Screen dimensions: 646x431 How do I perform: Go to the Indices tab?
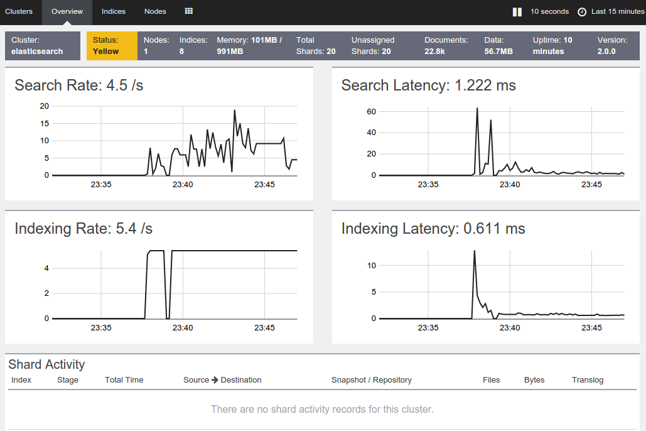click(113, 11)
